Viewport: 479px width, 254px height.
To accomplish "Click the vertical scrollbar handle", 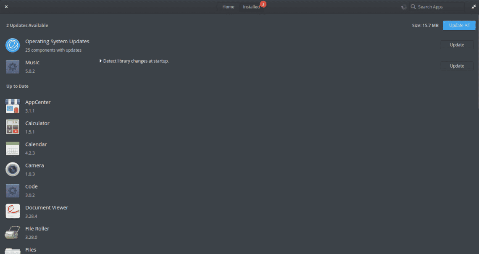I will point(478,61).
